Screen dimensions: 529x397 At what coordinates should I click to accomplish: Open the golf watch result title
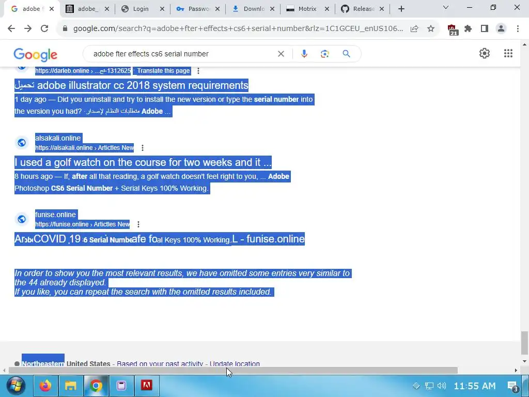(x=143, y=162)
